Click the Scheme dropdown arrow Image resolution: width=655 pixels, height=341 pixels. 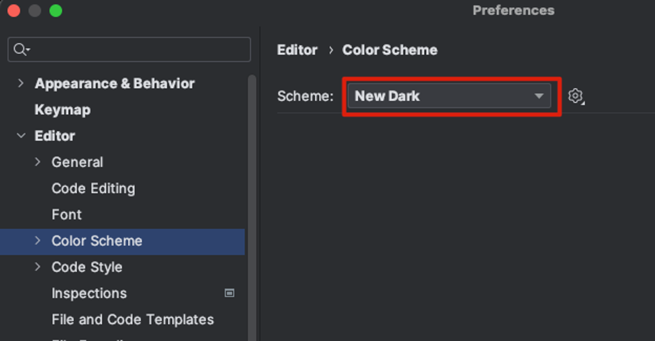click(539, 96)
